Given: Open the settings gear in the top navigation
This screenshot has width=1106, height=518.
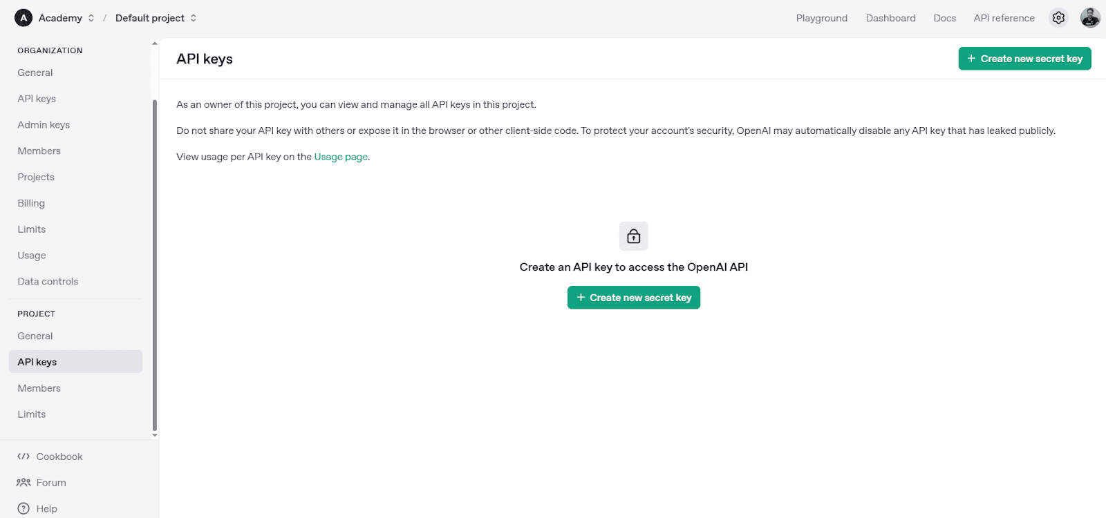Looking at the screenshot, I should pos(1058,17).
